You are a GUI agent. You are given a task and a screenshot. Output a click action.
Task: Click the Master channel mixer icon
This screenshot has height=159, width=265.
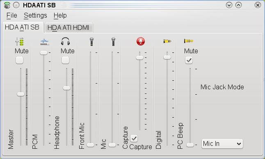pyautogui.click(x=19, y=41)
